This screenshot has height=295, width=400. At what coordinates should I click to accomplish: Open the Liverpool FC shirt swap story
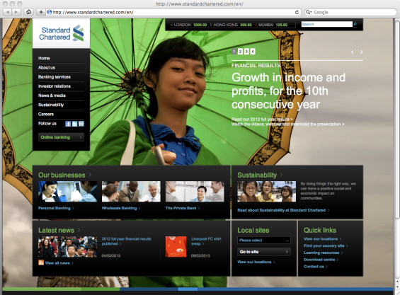206,241
